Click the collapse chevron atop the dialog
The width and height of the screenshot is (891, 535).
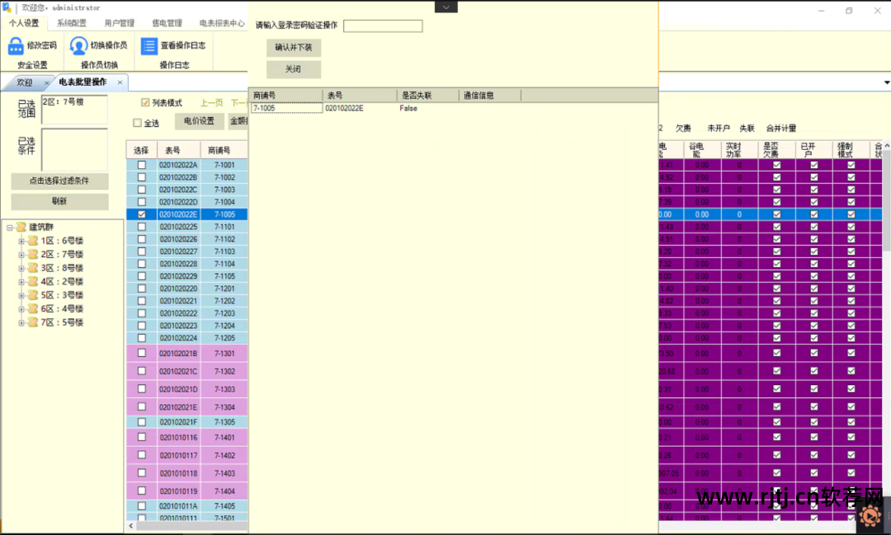click(445, 7)
